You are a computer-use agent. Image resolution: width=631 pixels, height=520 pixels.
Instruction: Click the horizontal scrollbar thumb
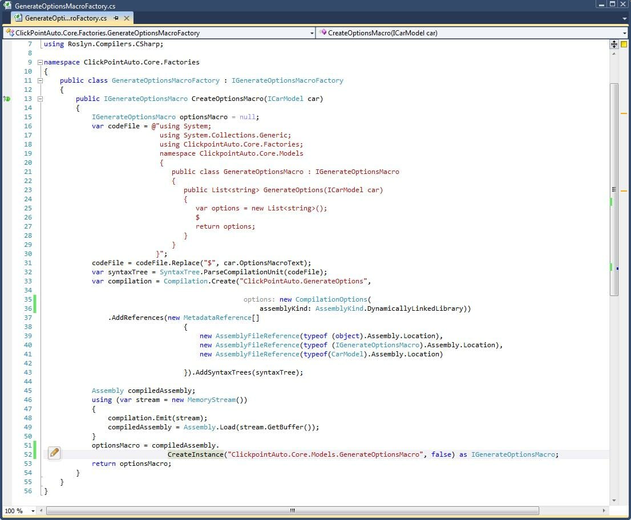pos(293,511)
